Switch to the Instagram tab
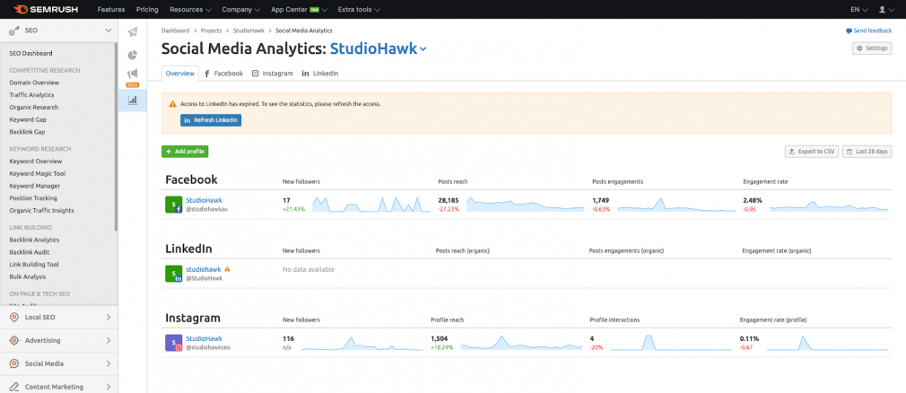This screenshot has height=393, width=906. [x=273, y=74]
